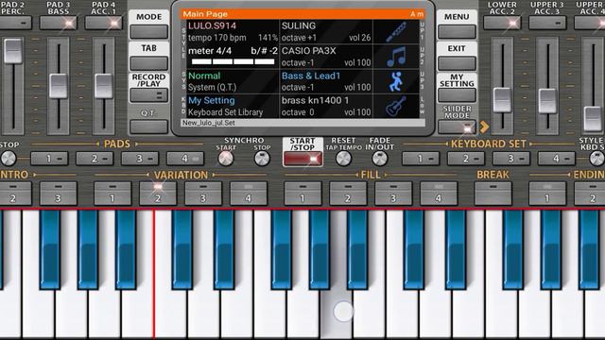Open the My Setting Keyboard Set Library cell
Screen dimensions: 605x340
click(x=233, y=106)
